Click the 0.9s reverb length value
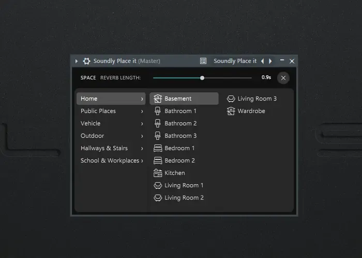 click(266, 77)
